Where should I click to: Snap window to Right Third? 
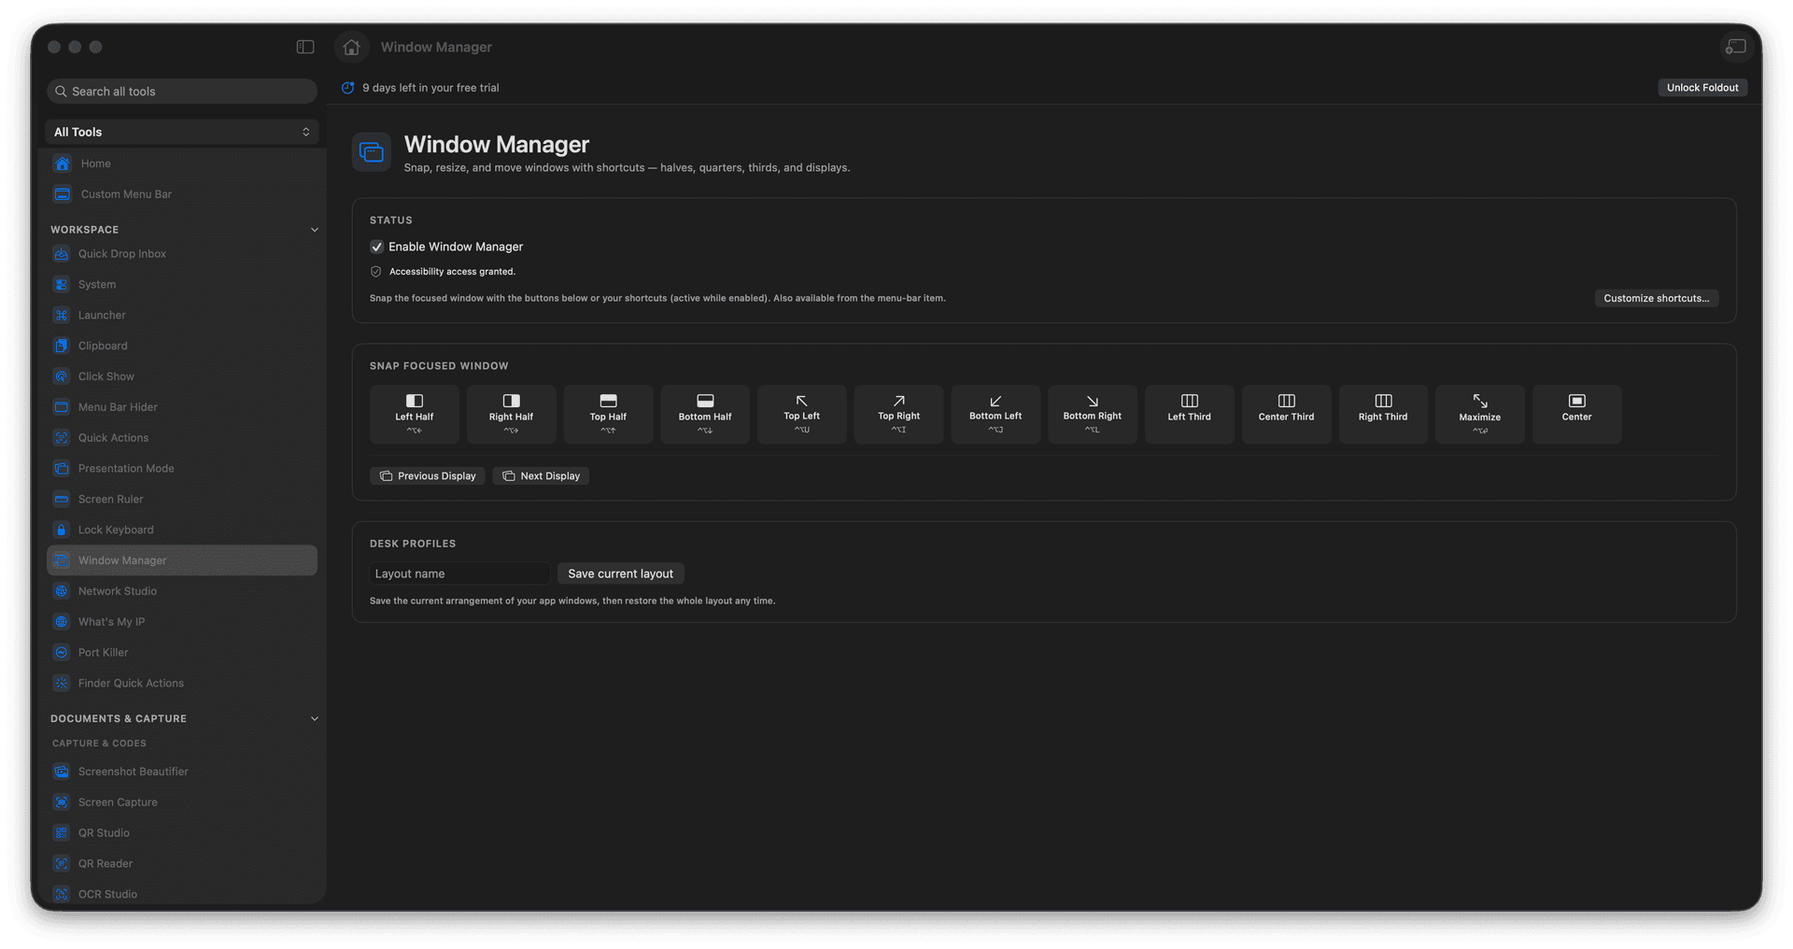point(1383,414)
